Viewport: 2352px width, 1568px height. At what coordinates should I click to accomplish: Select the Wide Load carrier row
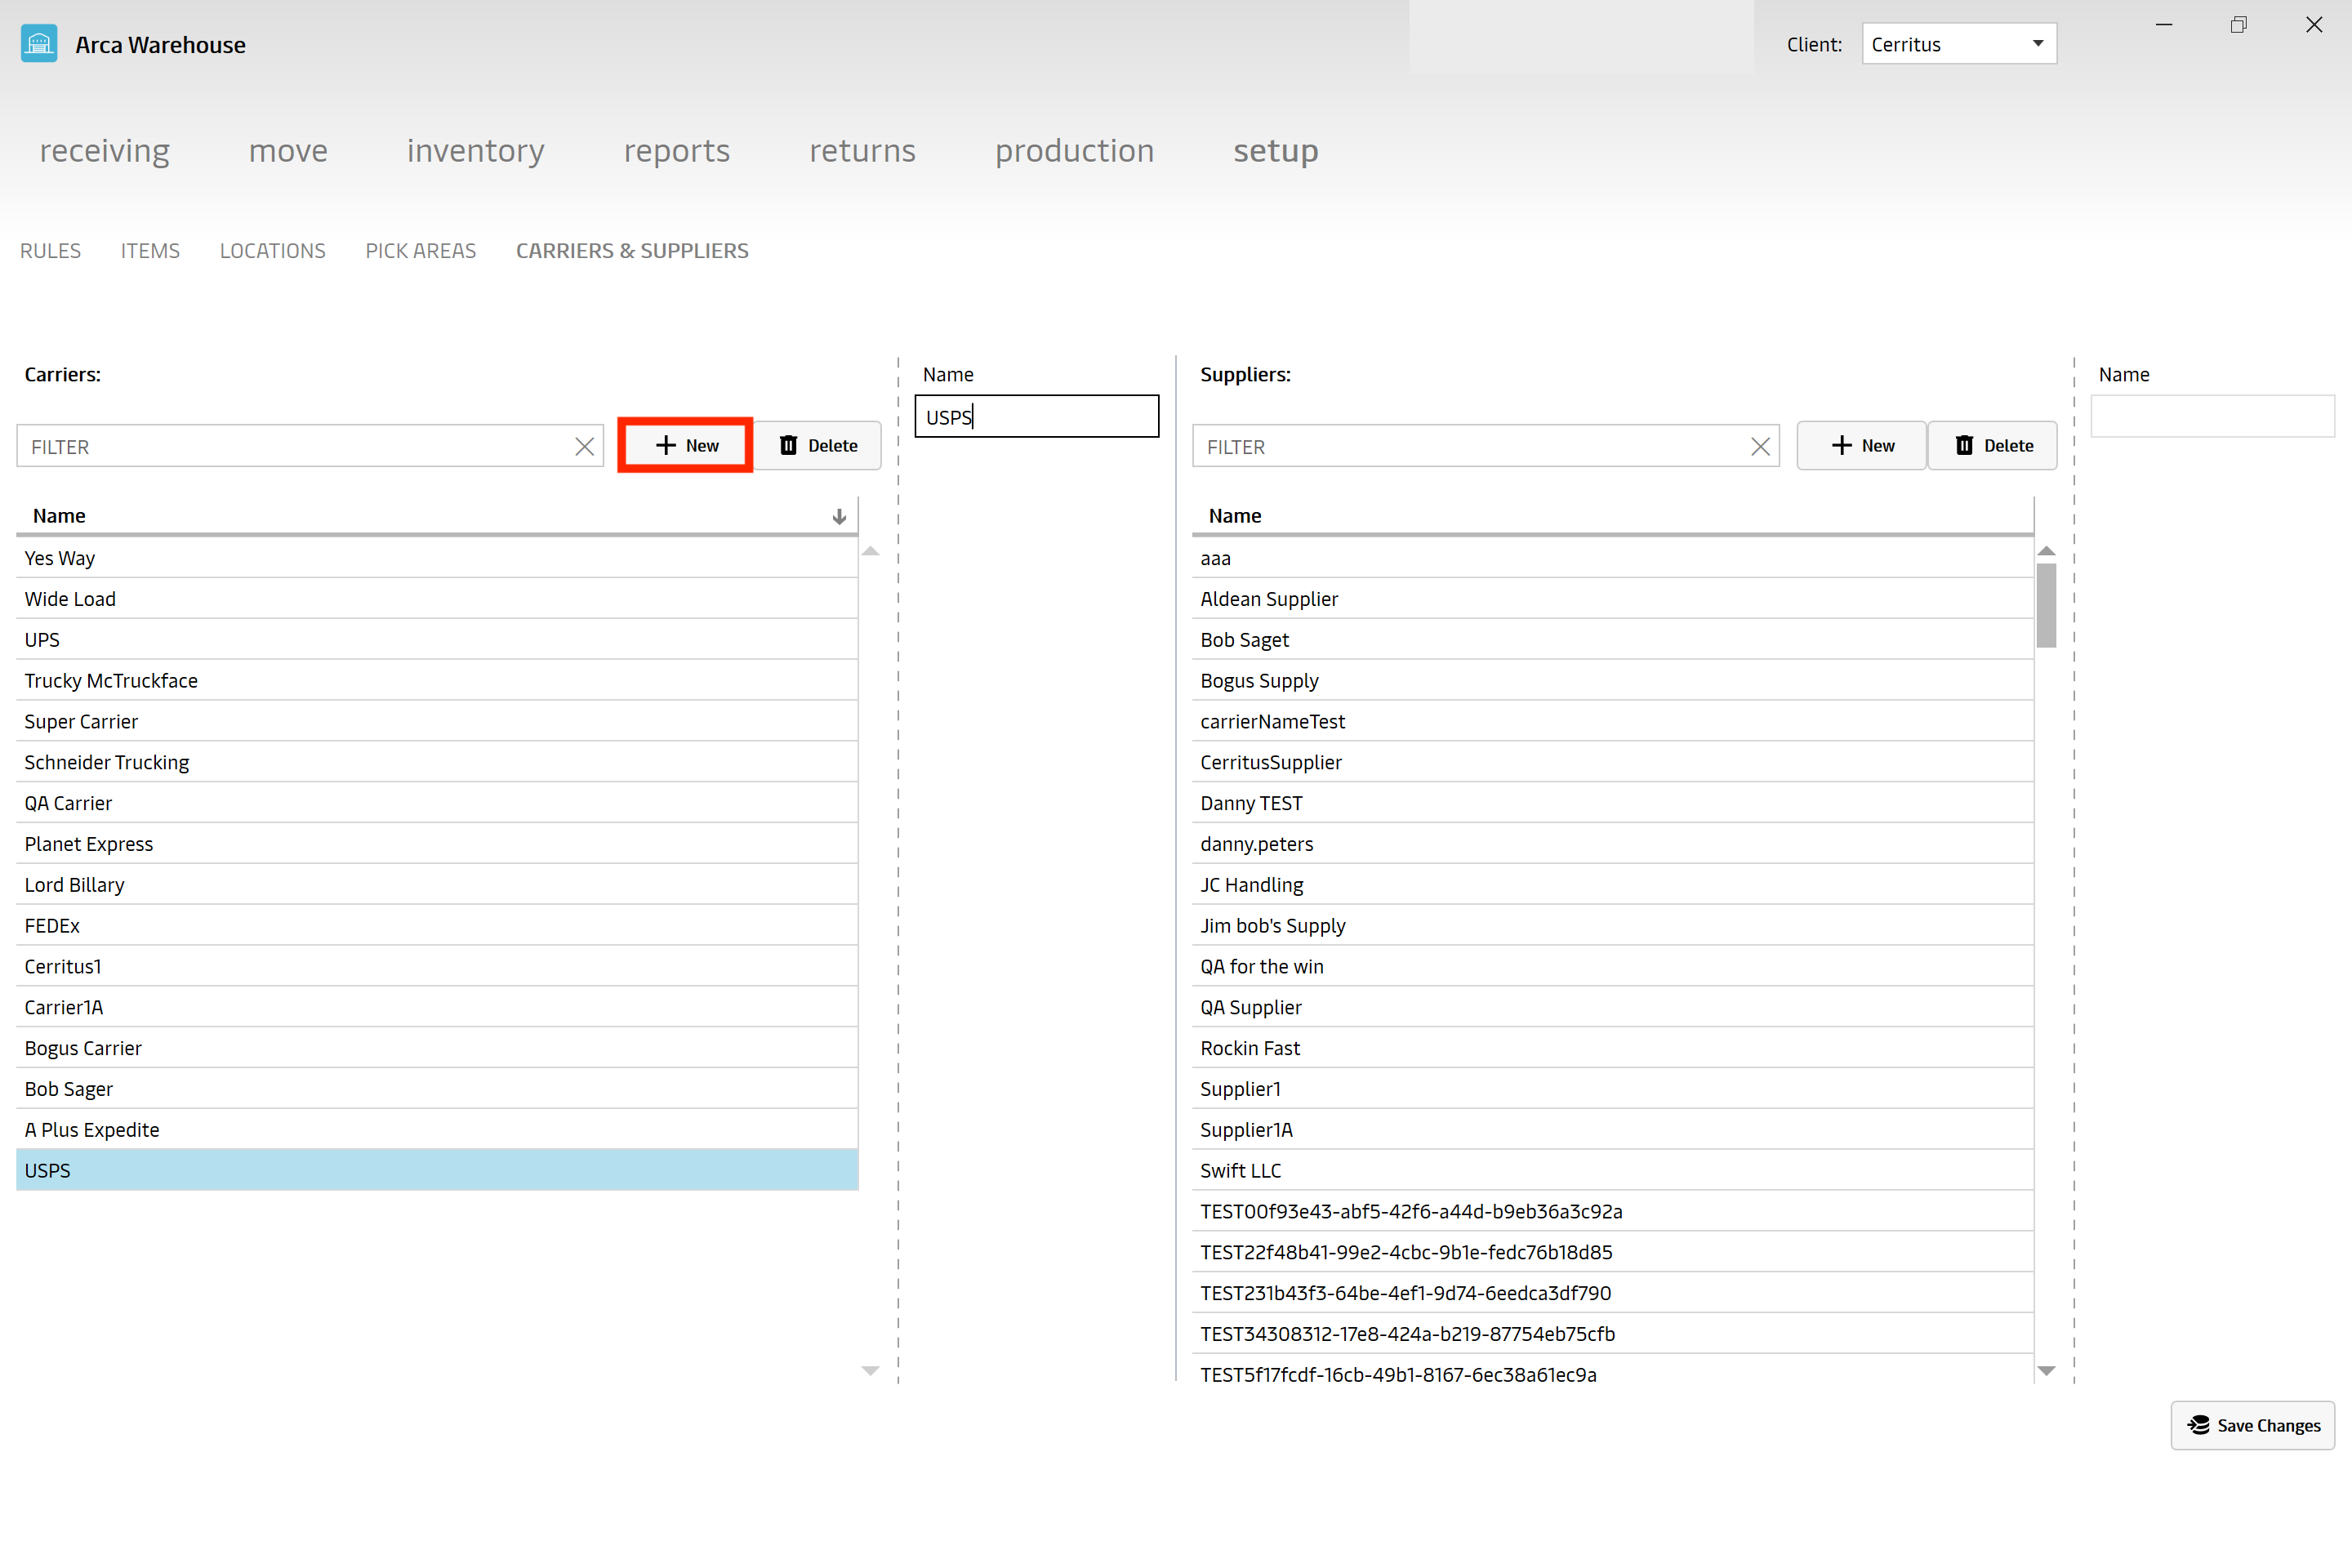point(437,599)
